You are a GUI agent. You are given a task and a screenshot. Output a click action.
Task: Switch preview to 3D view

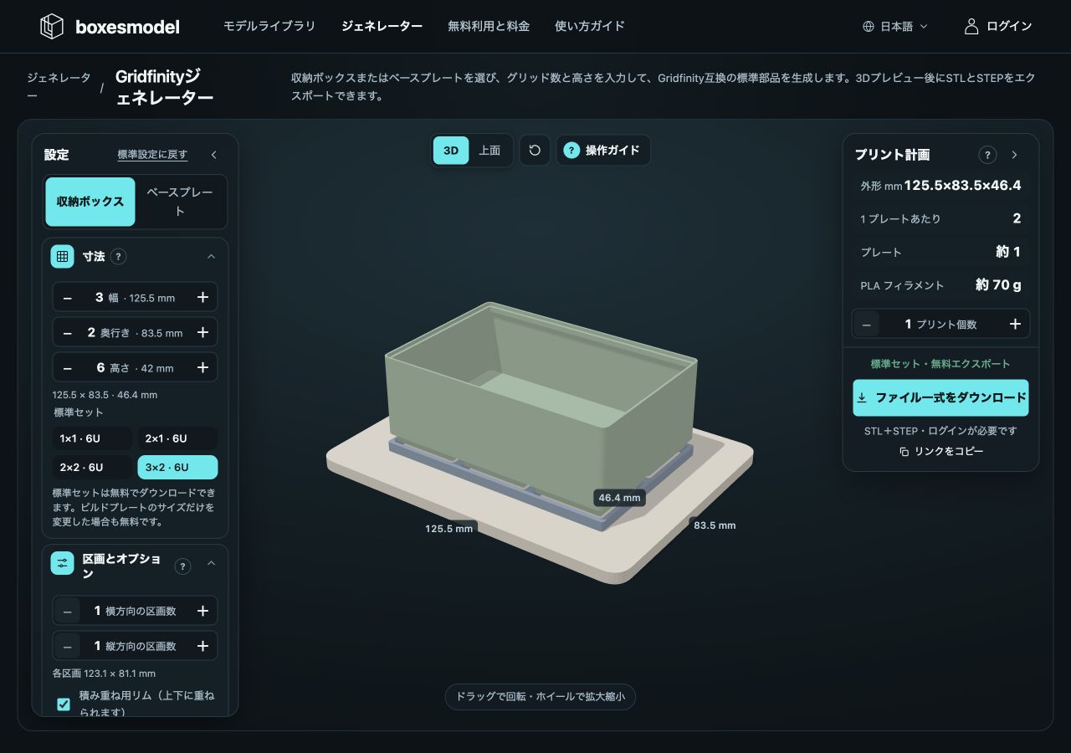(451, 151)
